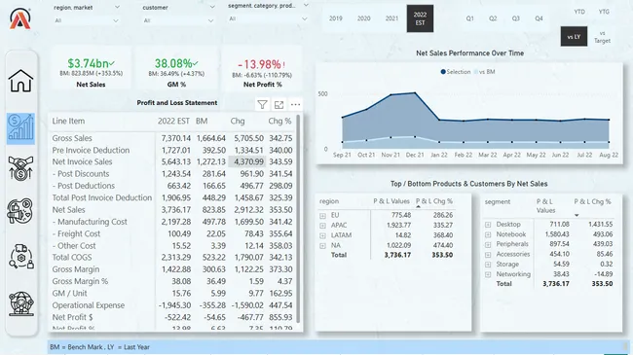Viewport: 633px width, 355px height.
Task: Toggle the YTG filter
Action: point(604,12)
